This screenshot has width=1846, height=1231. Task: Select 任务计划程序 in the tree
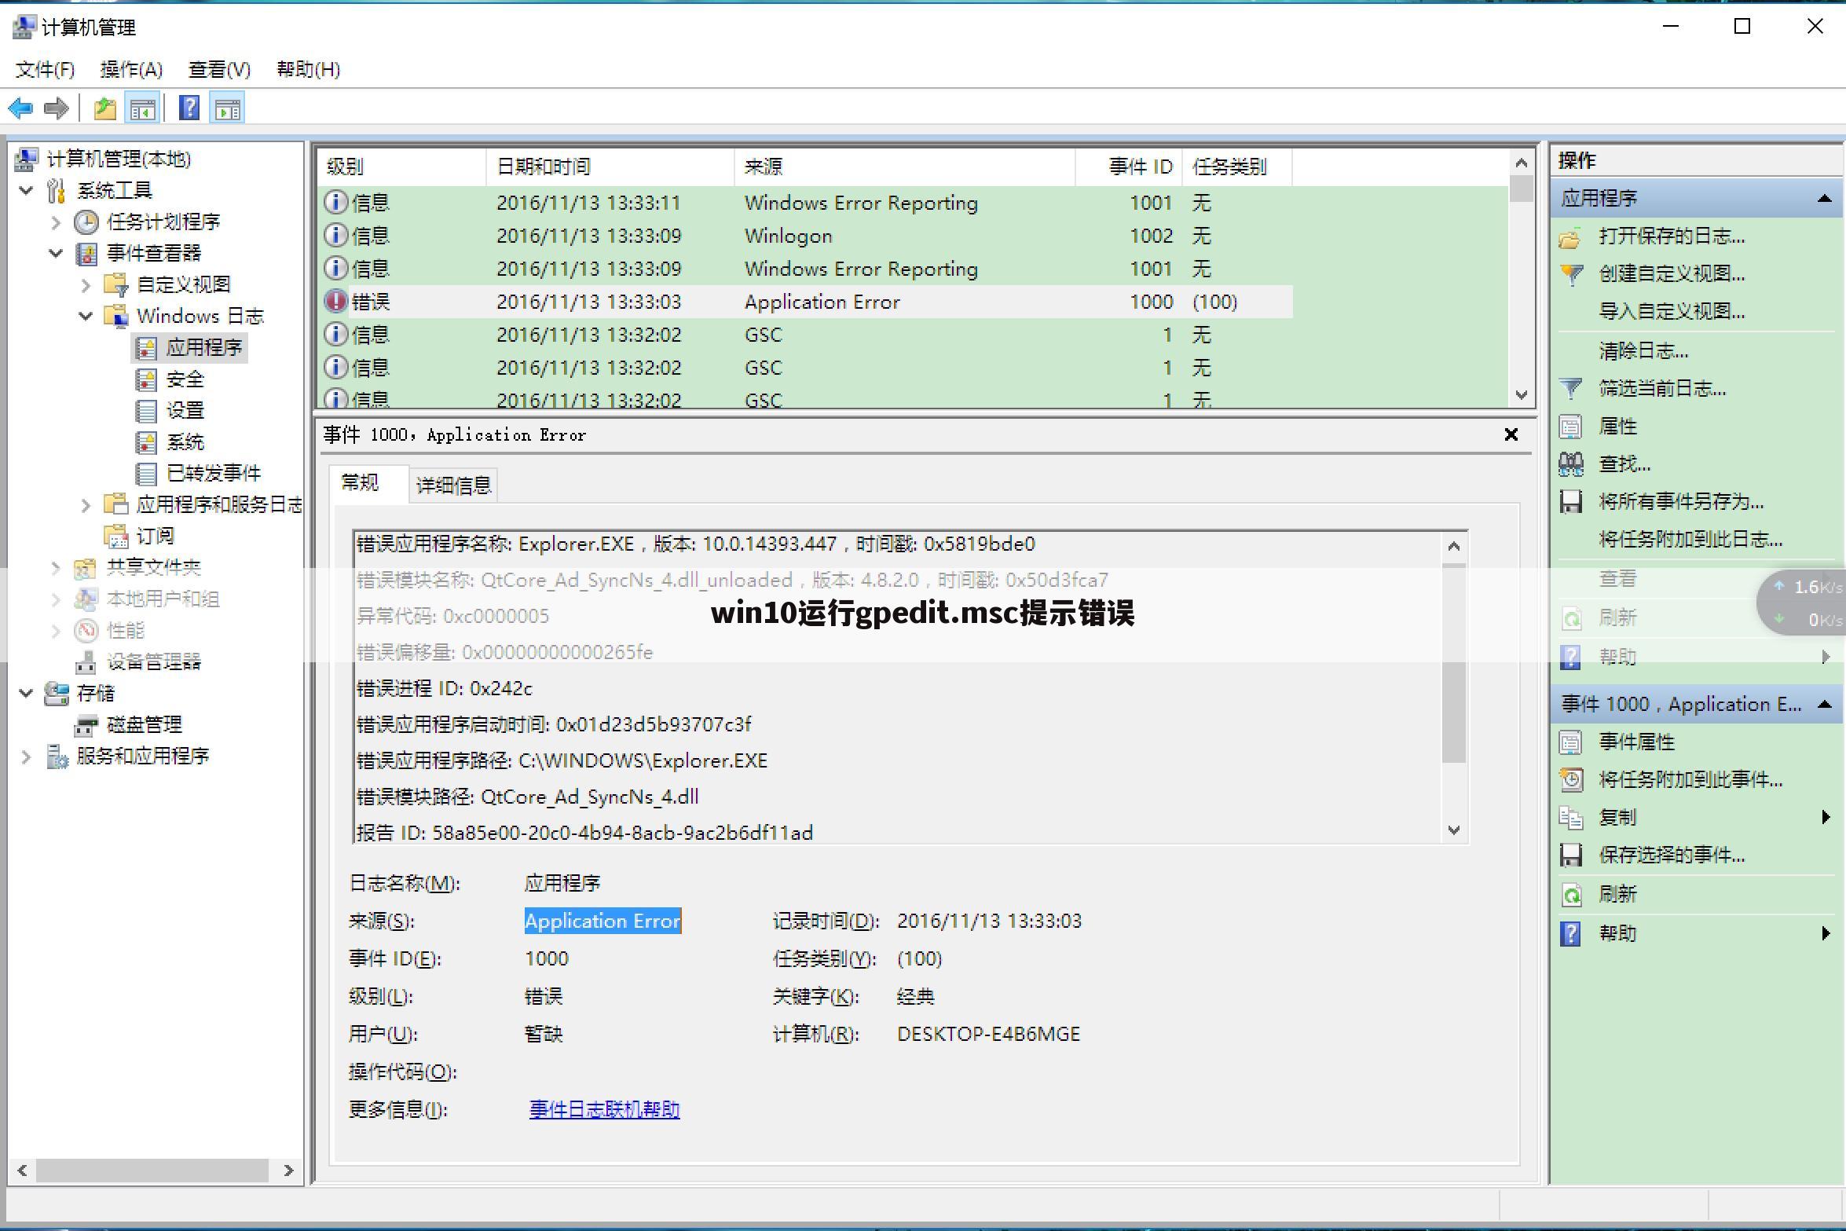coord(163,222)
